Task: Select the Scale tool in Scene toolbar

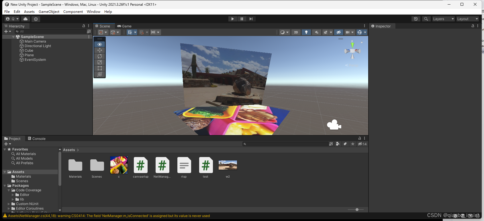Action: tap(100, 62)
